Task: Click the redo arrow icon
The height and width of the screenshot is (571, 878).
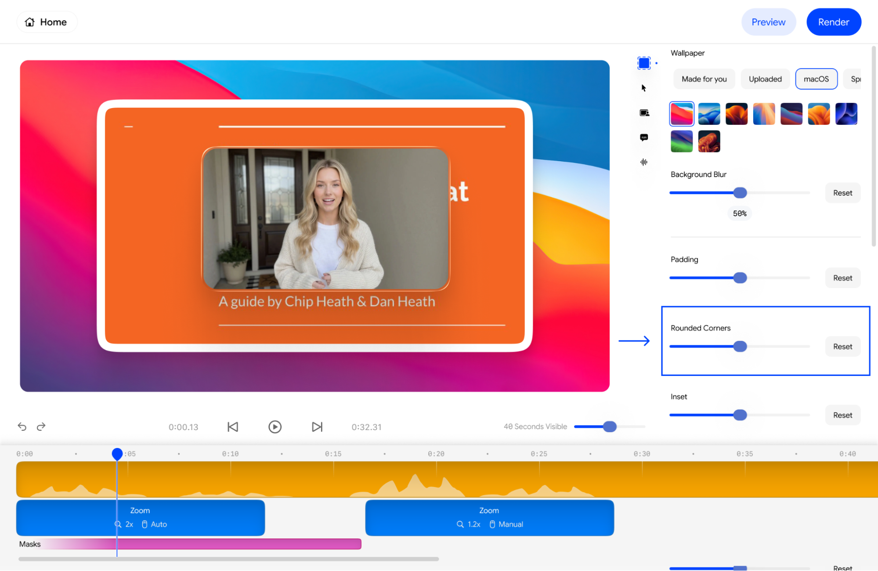Action: pyautogui.click(x=41, y=426)
